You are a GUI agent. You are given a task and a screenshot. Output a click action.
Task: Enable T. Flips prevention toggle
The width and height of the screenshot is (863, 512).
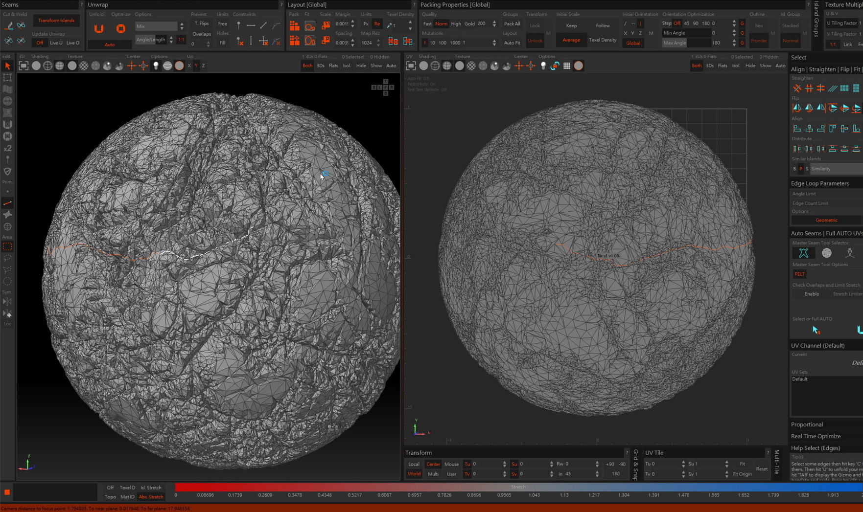201,23
